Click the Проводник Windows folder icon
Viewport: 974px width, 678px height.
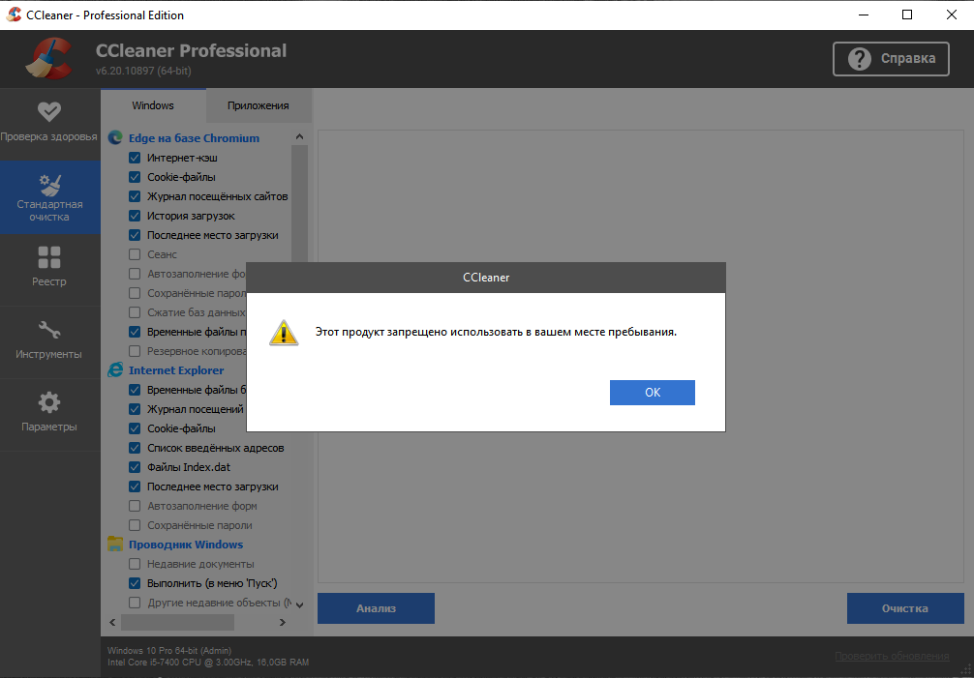(x=115, y=545)
